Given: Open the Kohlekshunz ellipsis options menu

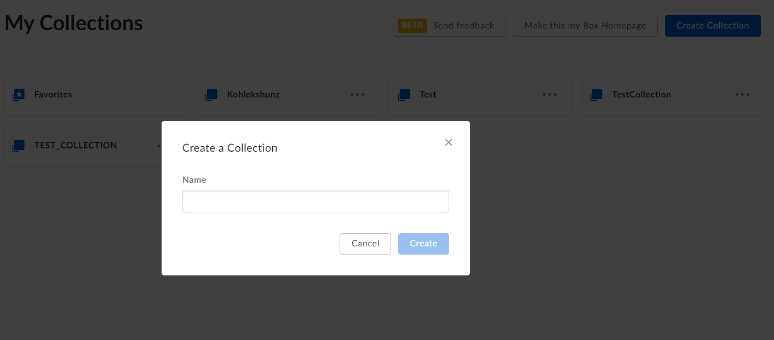Looking at the screenshot, I should pos(357,94).
